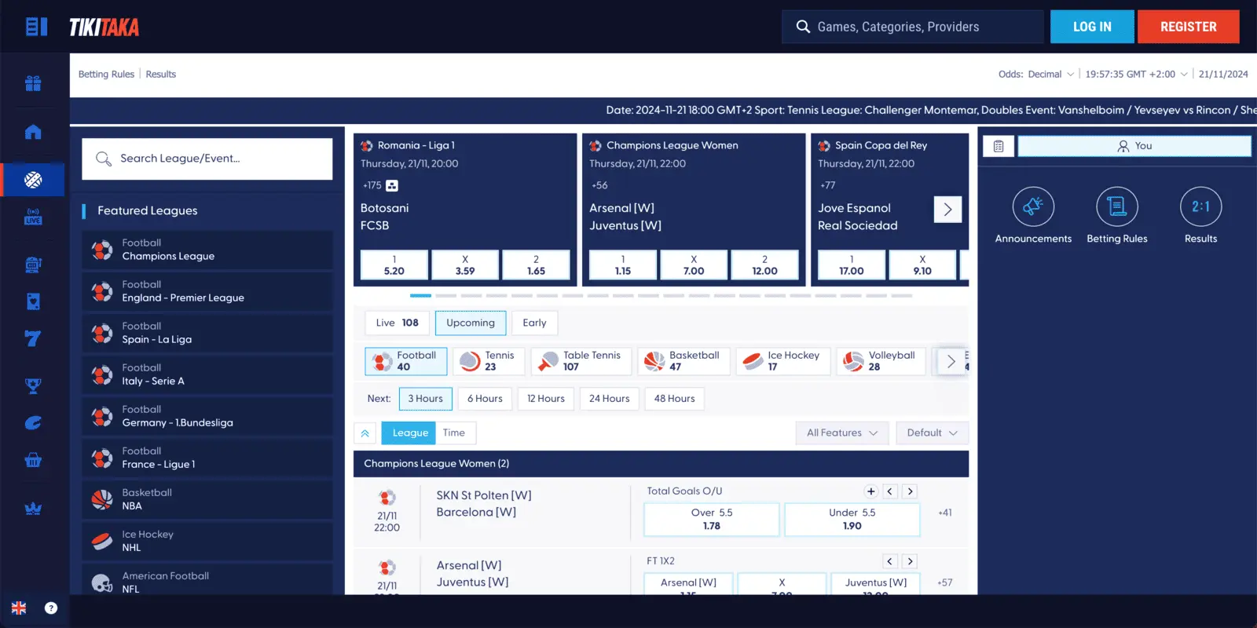Viewport: 1257px width, 628px height.
Task: Sort events by Time
Action: tap(454, 433)
